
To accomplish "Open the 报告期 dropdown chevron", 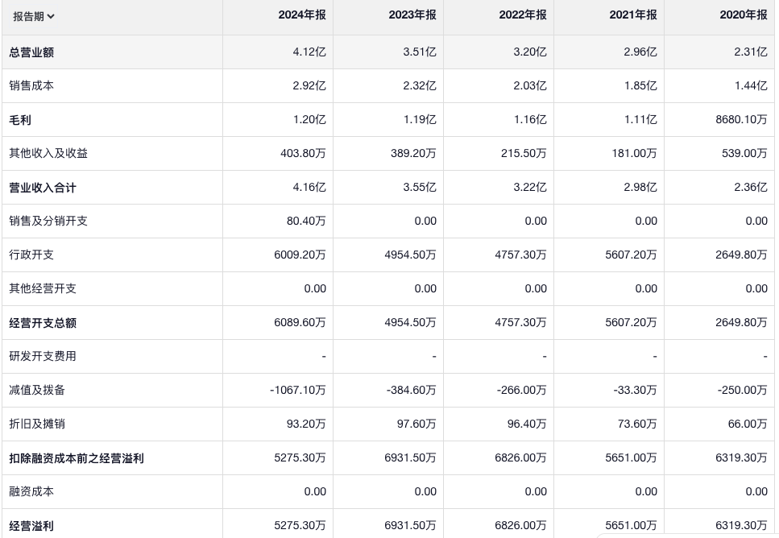I will pyautogui.click(x=51, y=16).
